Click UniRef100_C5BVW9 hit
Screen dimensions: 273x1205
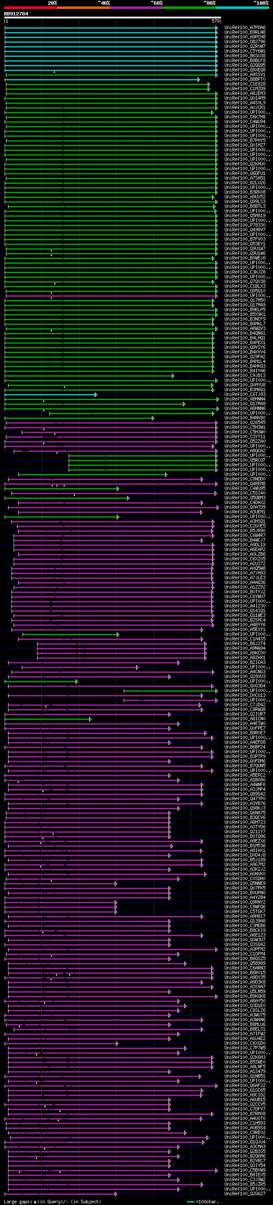pyautogui.click(x=245, y=1170)
